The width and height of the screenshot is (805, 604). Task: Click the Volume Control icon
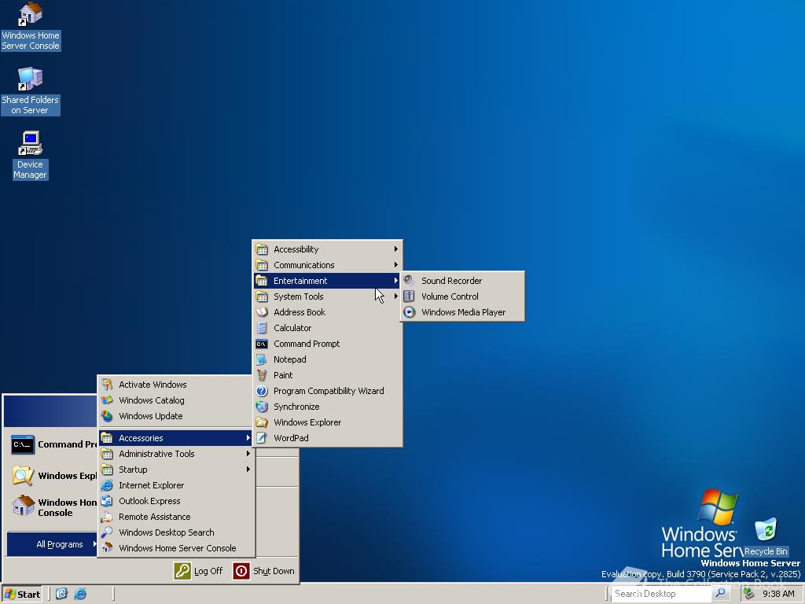[x=409, y=296]
